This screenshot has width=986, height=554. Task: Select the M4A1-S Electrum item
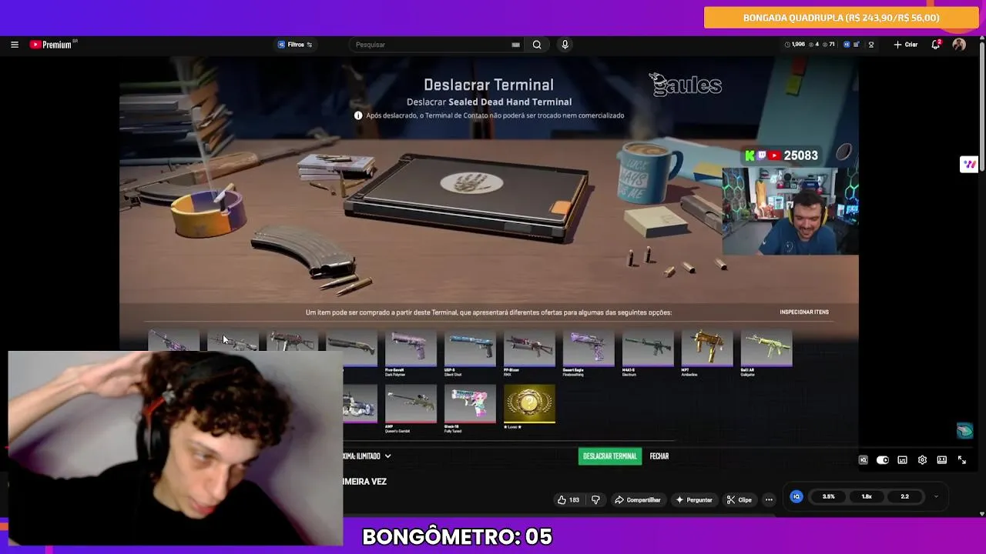[648, 353]
